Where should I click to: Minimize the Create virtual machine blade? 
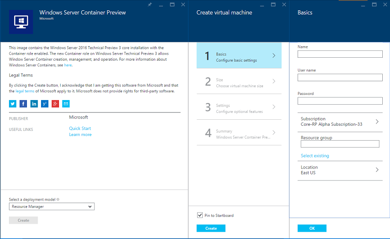pos(262,5)
